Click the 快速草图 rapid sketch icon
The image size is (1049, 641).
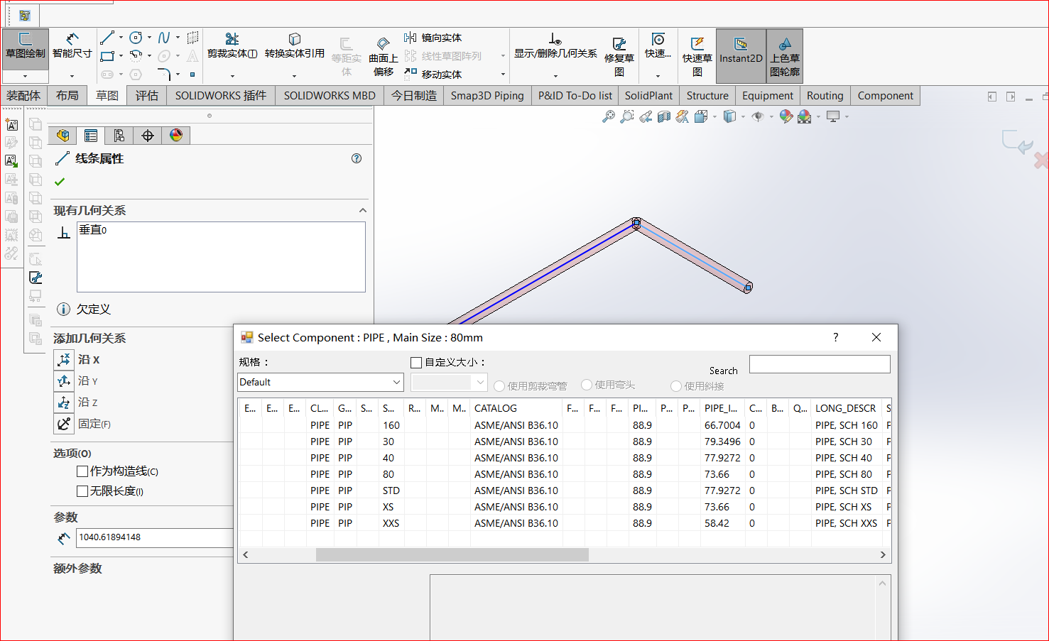pyautogui.click(x=697, y=44)
